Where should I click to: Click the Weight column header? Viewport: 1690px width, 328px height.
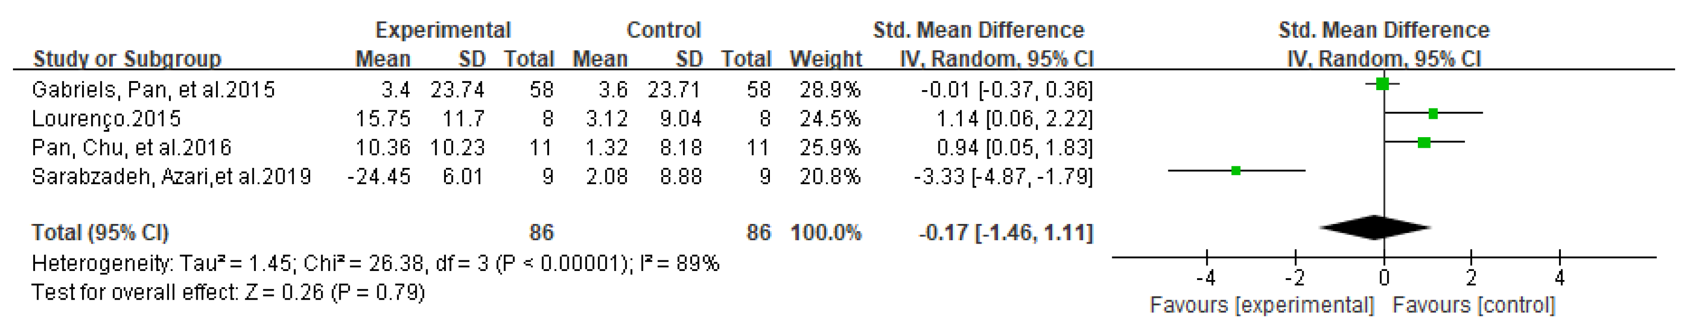click(x=825, y=59)
